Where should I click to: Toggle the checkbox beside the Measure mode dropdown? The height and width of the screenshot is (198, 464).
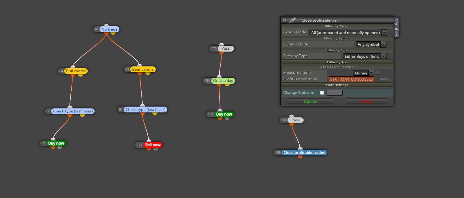pyautogui.click(x=377, y=73)
